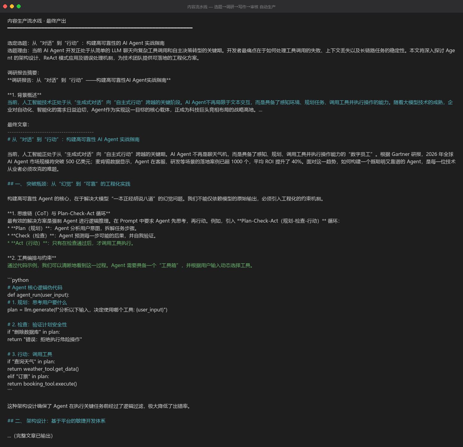Click the line def agent_run(user_input):
The width and height of the screenshot is (463, 447).
[x=38, y=295]
